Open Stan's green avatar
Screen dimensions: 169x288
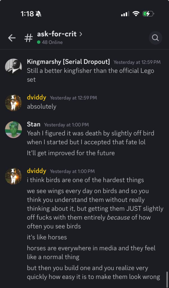13,130
